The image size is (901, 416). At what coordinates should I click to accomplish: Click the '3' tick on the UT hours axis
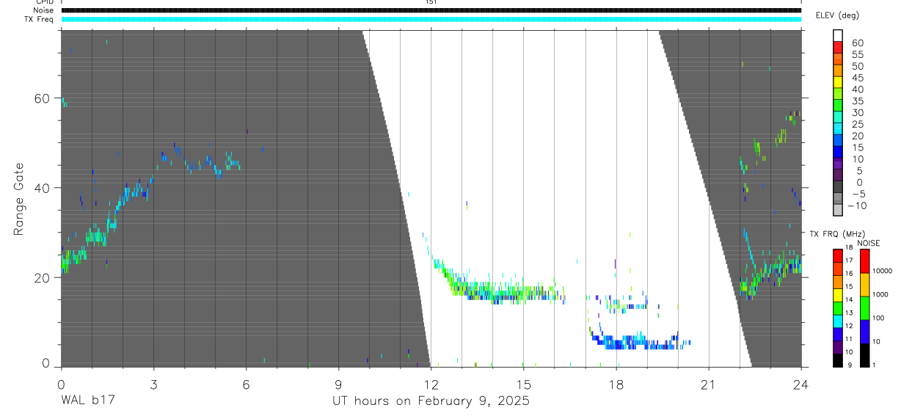click(x=153, y=384)
